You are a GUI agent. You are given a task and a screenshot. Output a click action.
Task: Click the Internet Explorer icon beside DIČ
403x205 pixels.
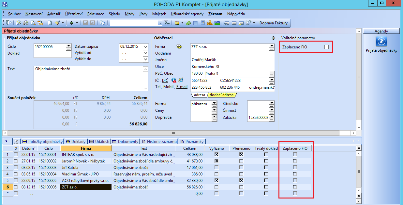[x=181, y=80]
